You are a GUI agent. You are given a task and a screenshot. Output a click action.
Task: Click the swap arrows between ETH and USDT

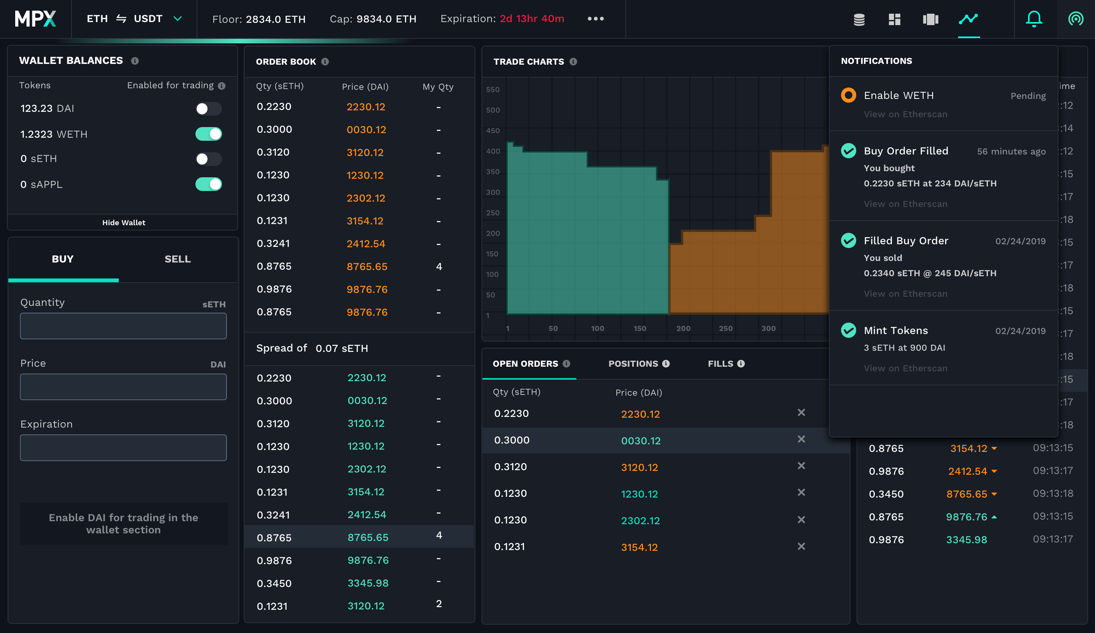click(121, 19)
